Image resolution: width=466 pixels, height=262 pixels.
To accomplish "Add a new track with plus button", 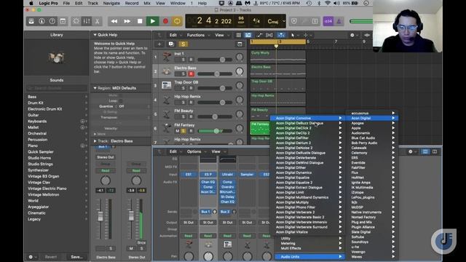I will [x=159, y=44].
